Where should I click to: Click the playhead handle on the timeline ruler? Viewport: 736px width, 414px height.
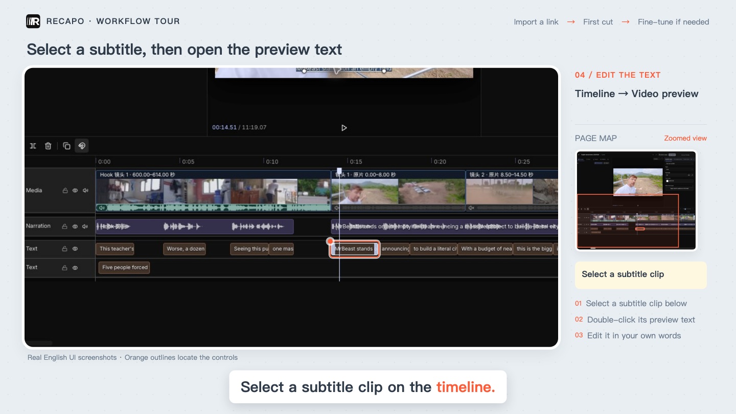click(339, 171)
